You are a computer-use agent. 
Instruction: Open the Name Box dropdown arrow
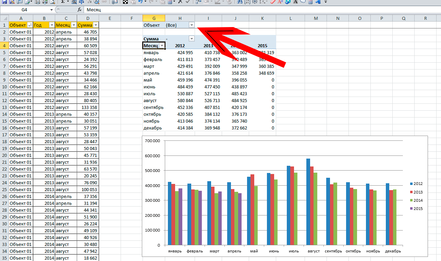coord(51,10)
